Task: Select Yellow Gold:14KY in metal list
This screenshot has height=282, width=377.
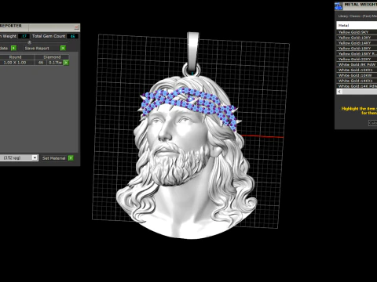Action: click(x=357, y=43)
